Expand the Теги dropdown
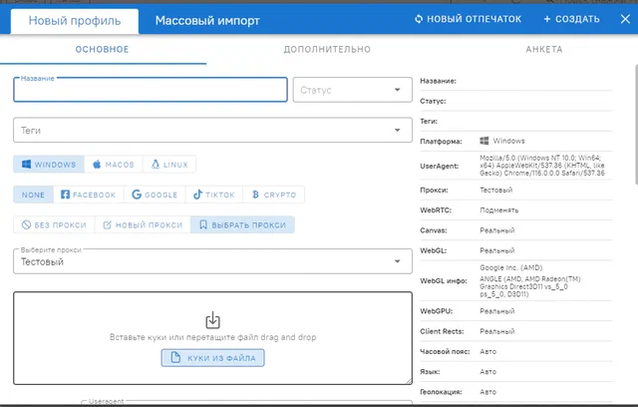Screen dimensions: 638x407 (x=212, y=131)
